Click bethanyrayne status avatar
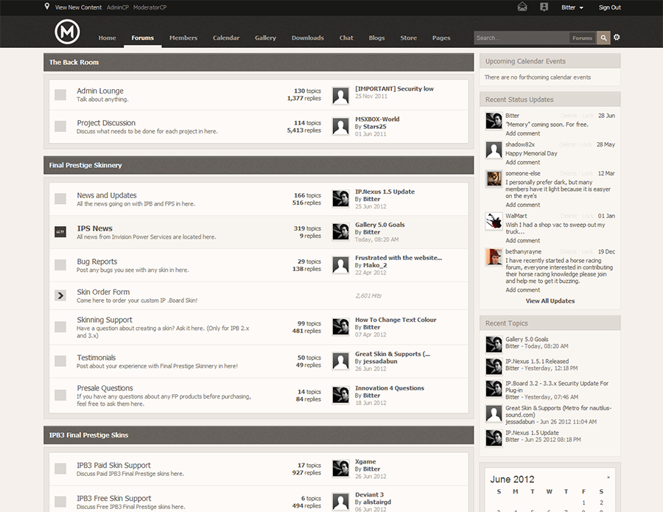 point(494,257)
